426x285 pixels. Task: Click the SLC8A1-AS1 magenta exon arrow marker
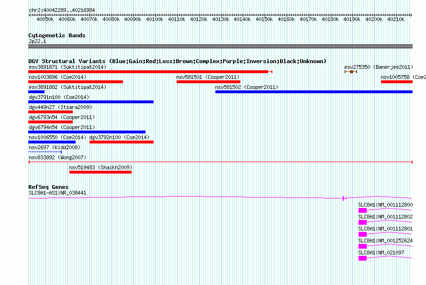[345, 198]
